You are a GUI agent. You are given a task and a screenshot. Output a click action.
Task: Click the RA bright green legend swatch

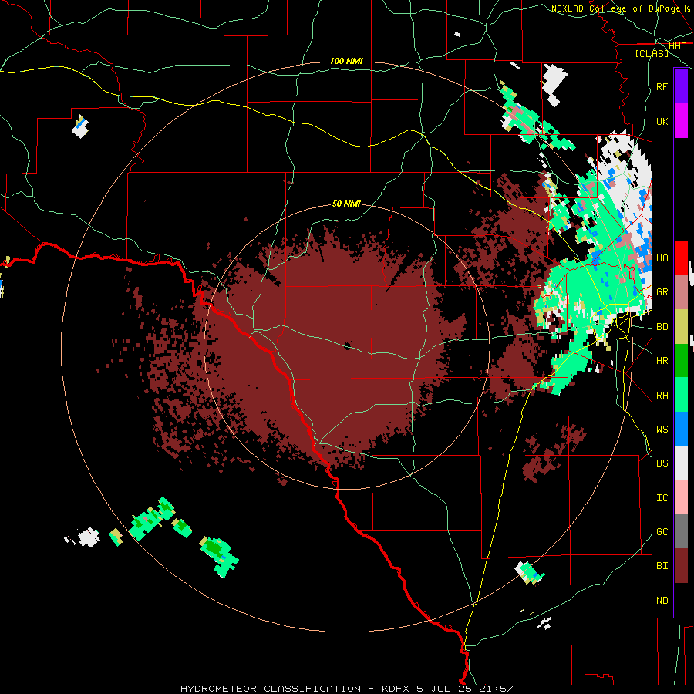(681, 395)
